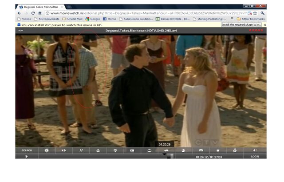
Task: Close the Degrassi Takes Manhattan tab
Action: point(62,7)
